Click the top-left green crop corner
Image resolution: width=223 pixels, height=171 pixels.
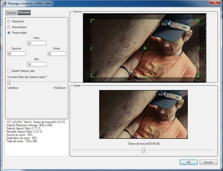93,21
